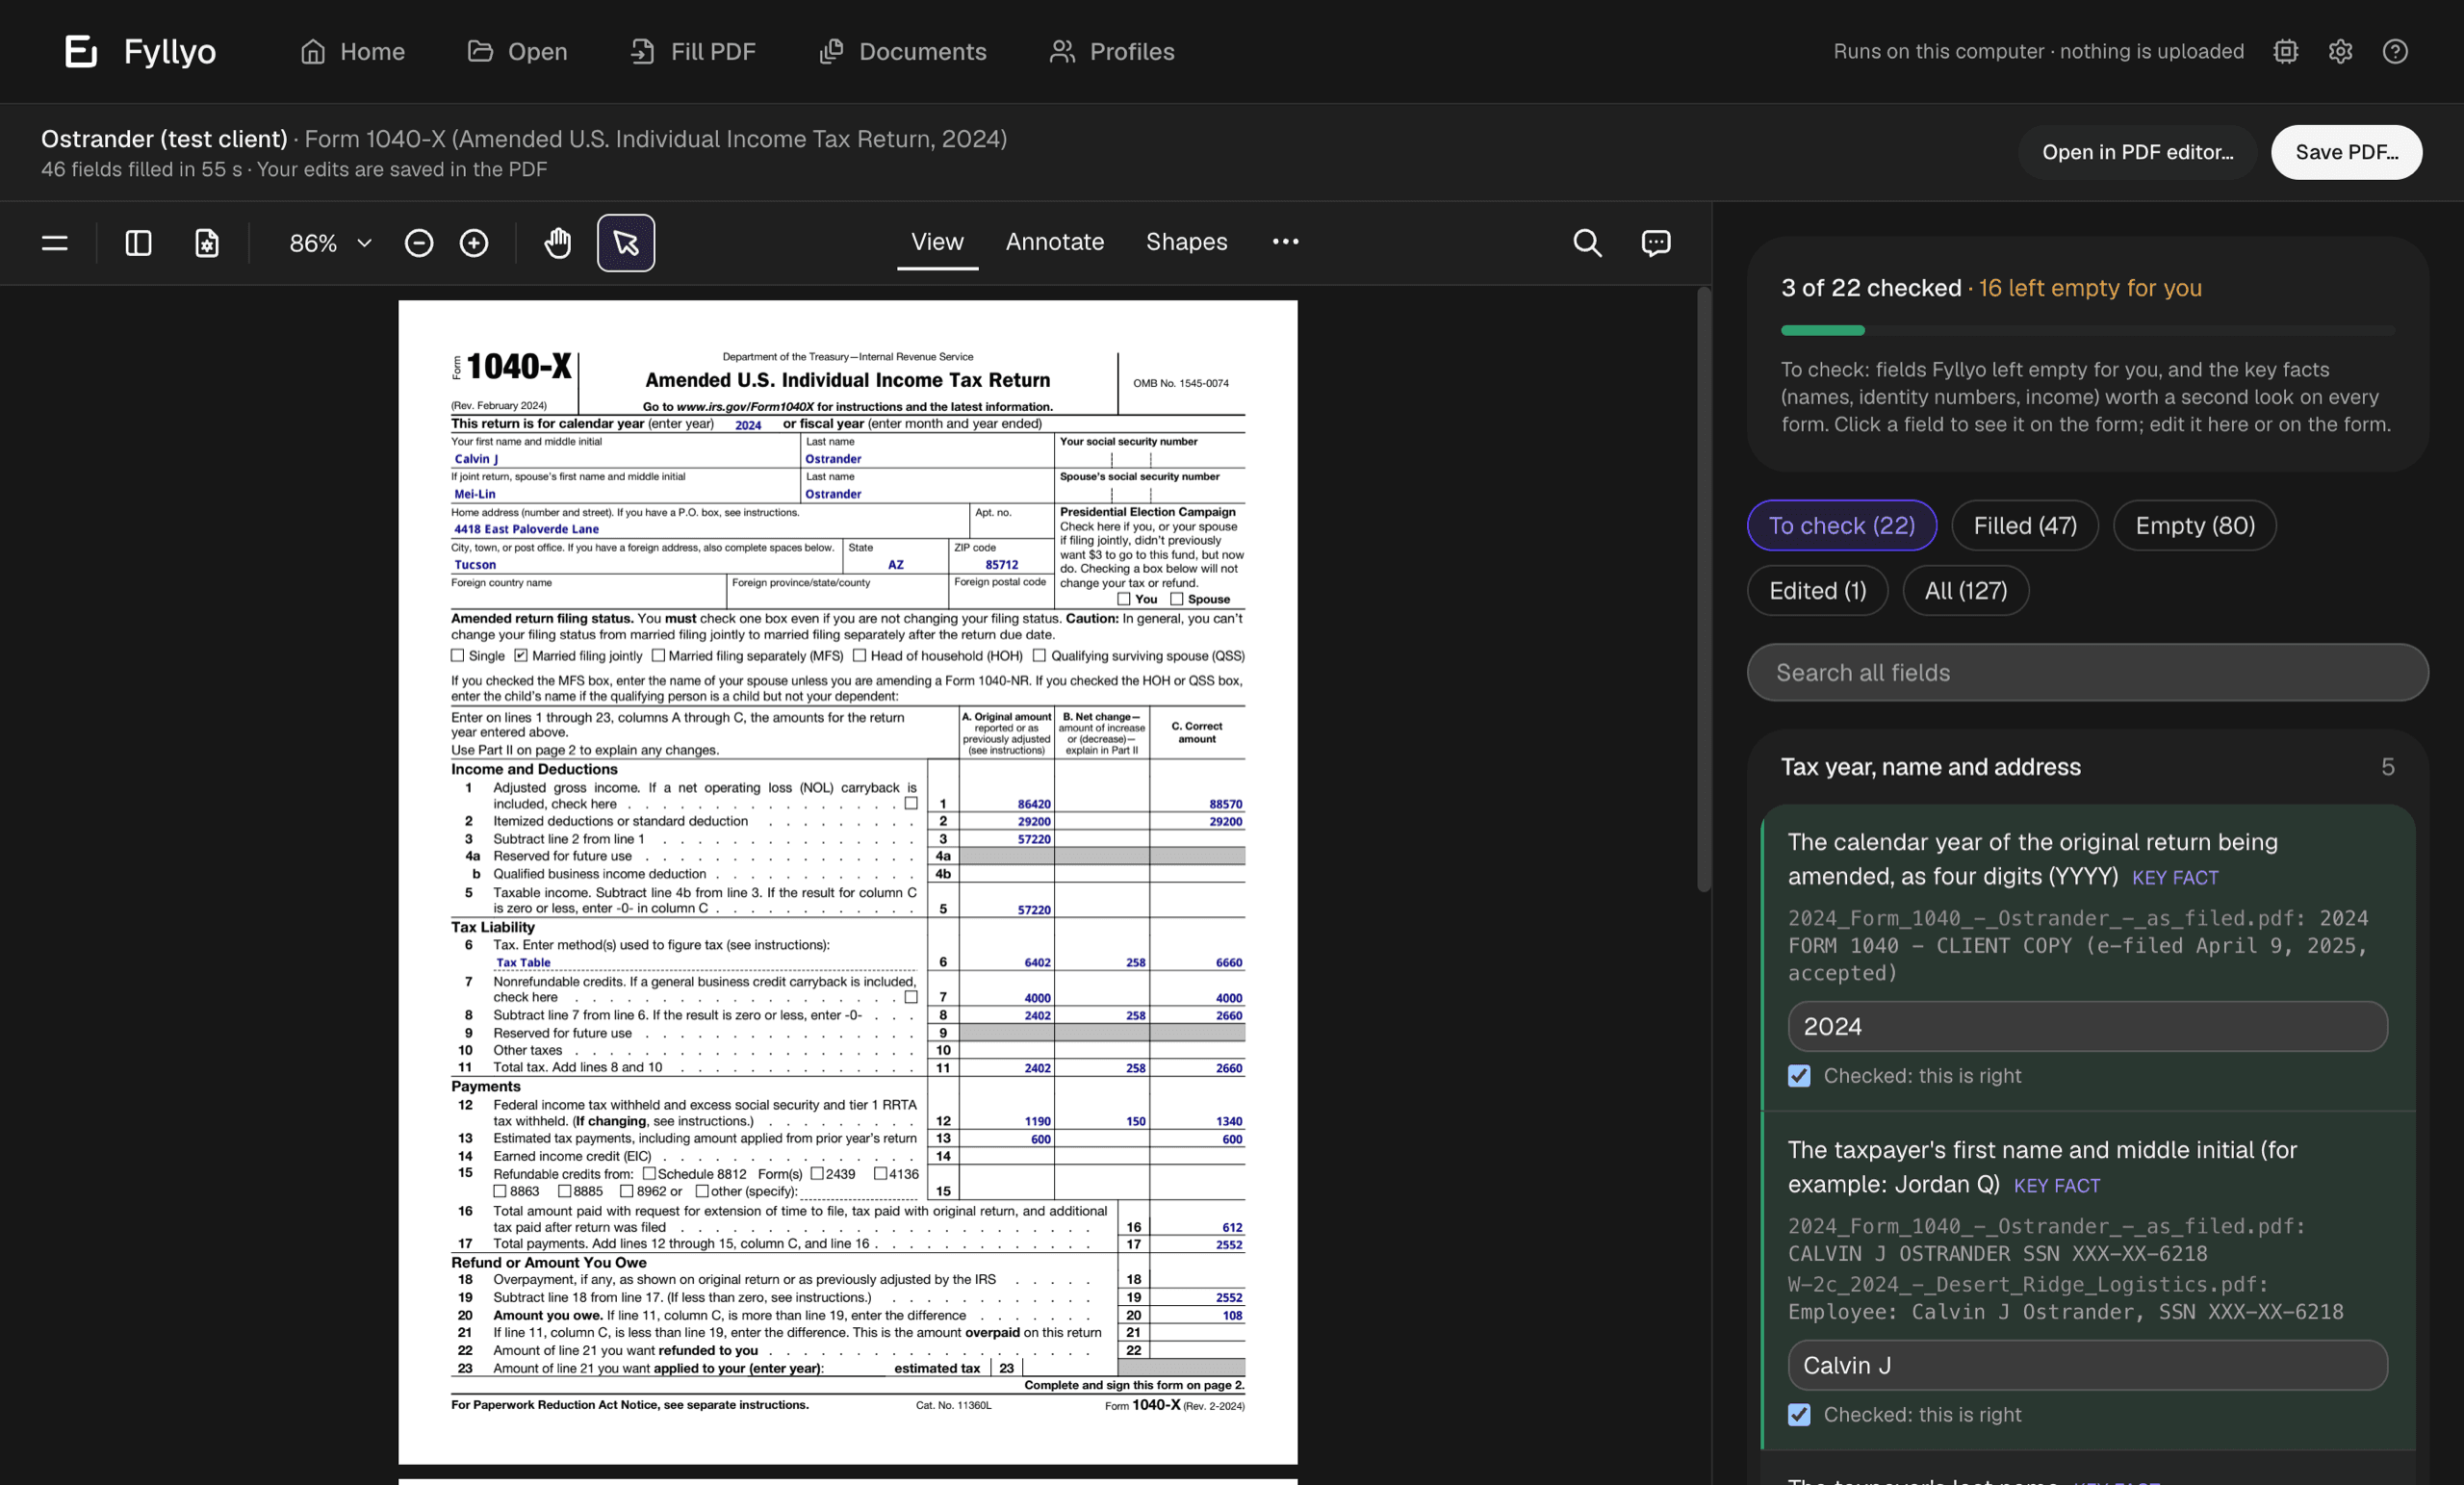Check the You box for Presidential Election Campaign
Screen dimensions: 2464x1485
1124,599
